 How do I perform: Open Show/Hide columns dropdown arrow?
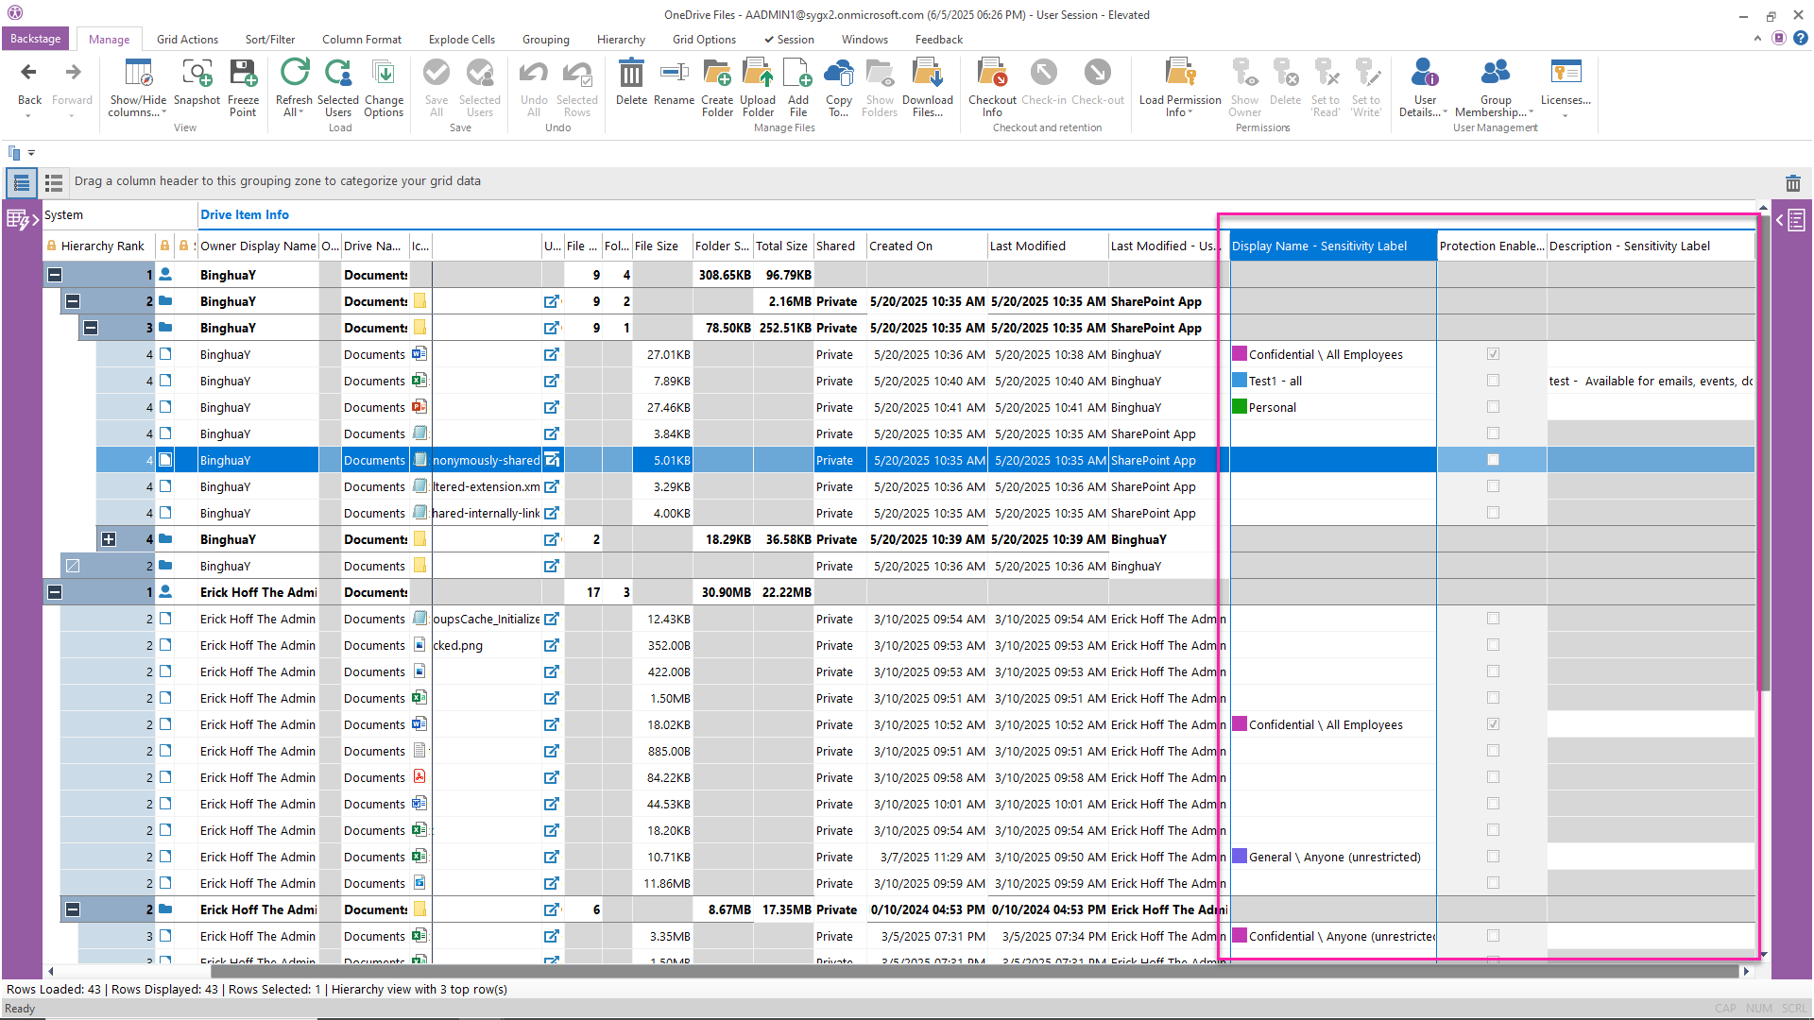coord(164,113)
